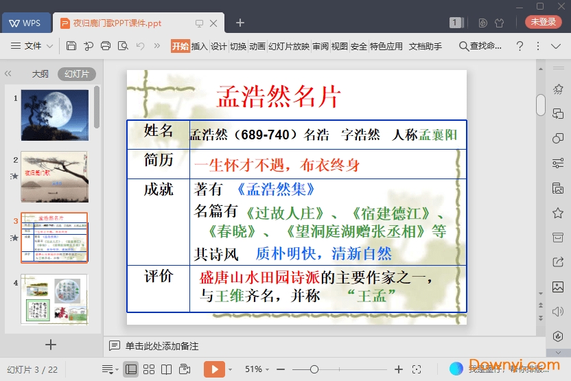Screen dimensions: 571x381
Task: Zoom in with the plus button
Action: click(399, 369)
